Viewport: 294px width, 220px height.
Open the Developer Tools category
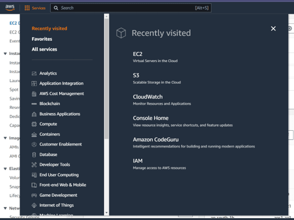coord(55,165)
